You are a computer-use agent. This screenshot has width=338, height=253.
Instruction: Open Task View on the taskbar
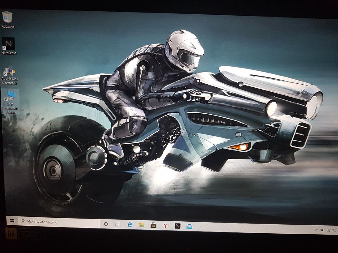coord(117,224)
